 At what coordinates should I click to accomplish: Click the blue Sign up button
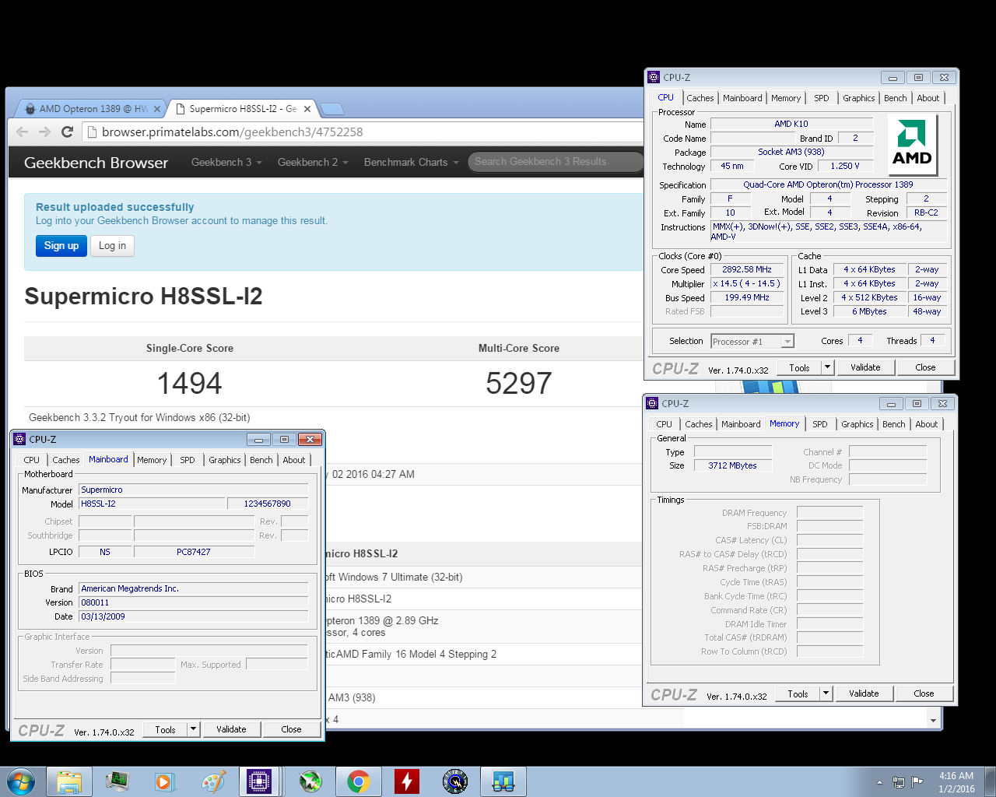[61, 246]
